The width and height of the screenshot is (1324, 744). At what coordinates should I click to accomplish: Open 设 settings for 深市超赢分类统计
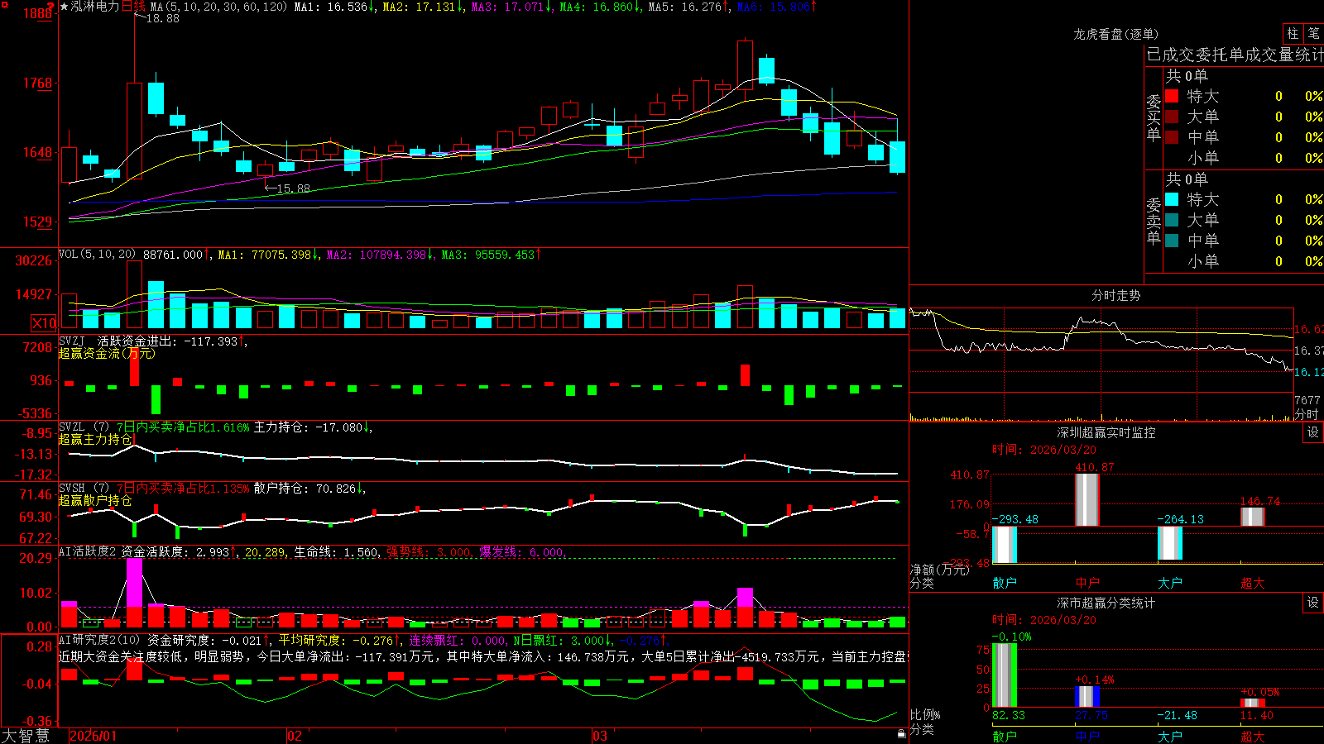coord(1313,603)
